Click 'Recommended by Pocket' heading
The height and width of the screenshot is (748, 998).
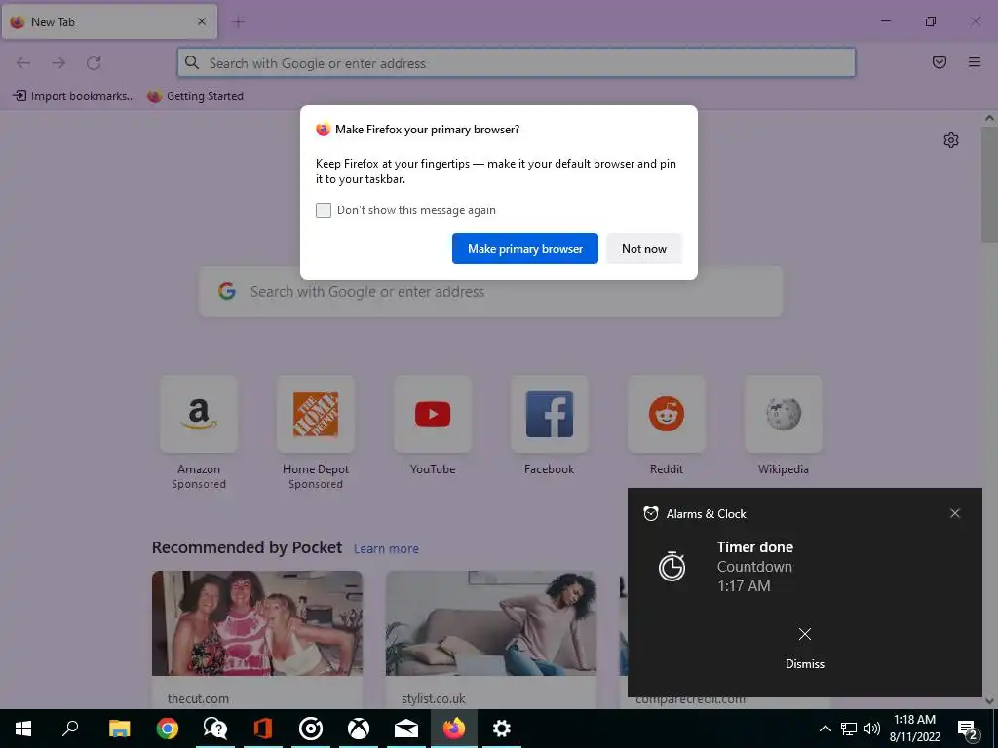(247, 547)
